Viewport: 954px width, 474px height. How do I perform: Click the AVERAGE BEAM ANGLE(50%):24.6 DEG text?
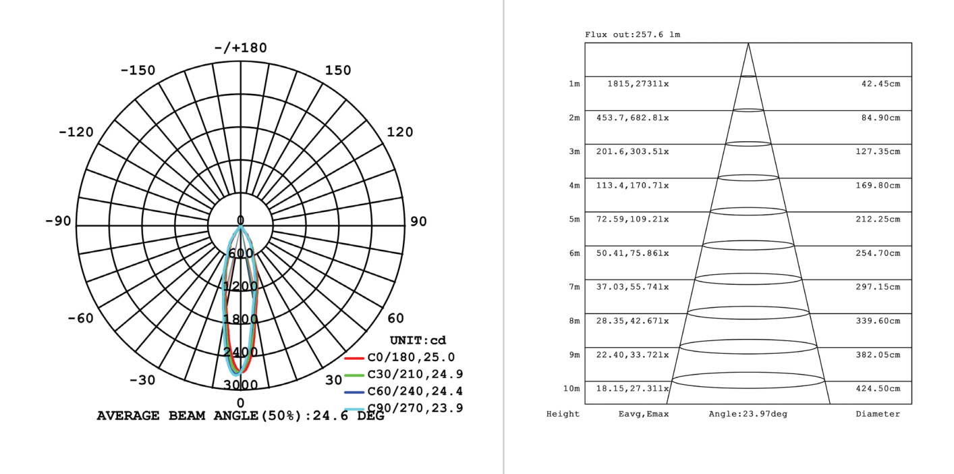241,416
